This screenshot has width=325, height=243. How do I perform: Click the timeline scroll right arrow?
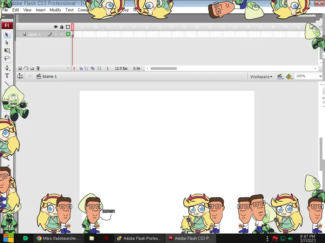[315, 68]
